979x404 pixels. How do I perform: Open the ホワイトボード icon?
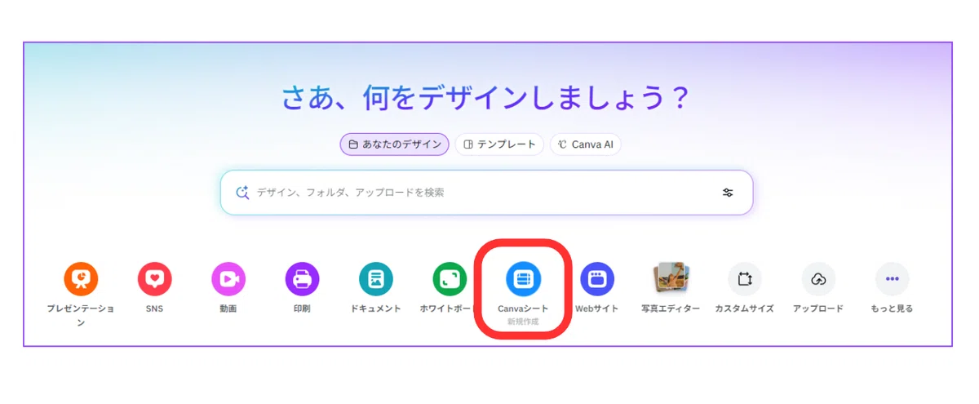coord(450,279)
